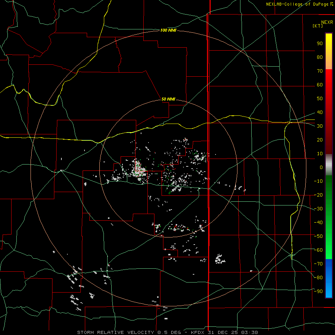Image resolution: width=335 pixels, height=335 pixels.
Task: Click the -20 value on the velocity scale
Action: (318, 195)
